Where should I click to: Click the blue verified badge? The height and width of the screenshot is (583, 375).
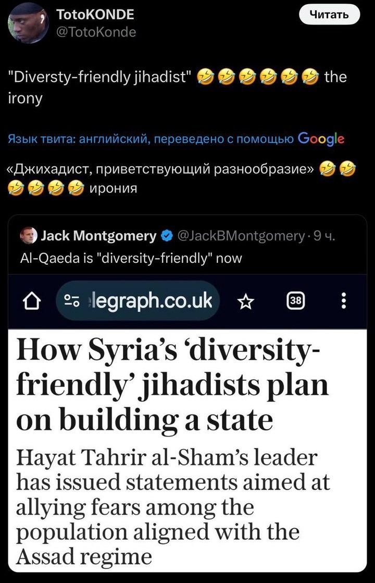point(167,235)
